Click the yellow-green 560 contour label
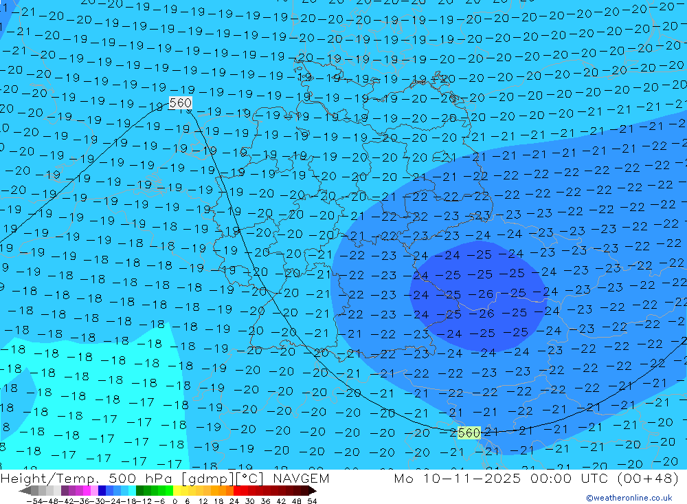Screen dimensions: 687x504 click(x=469, y=433)
